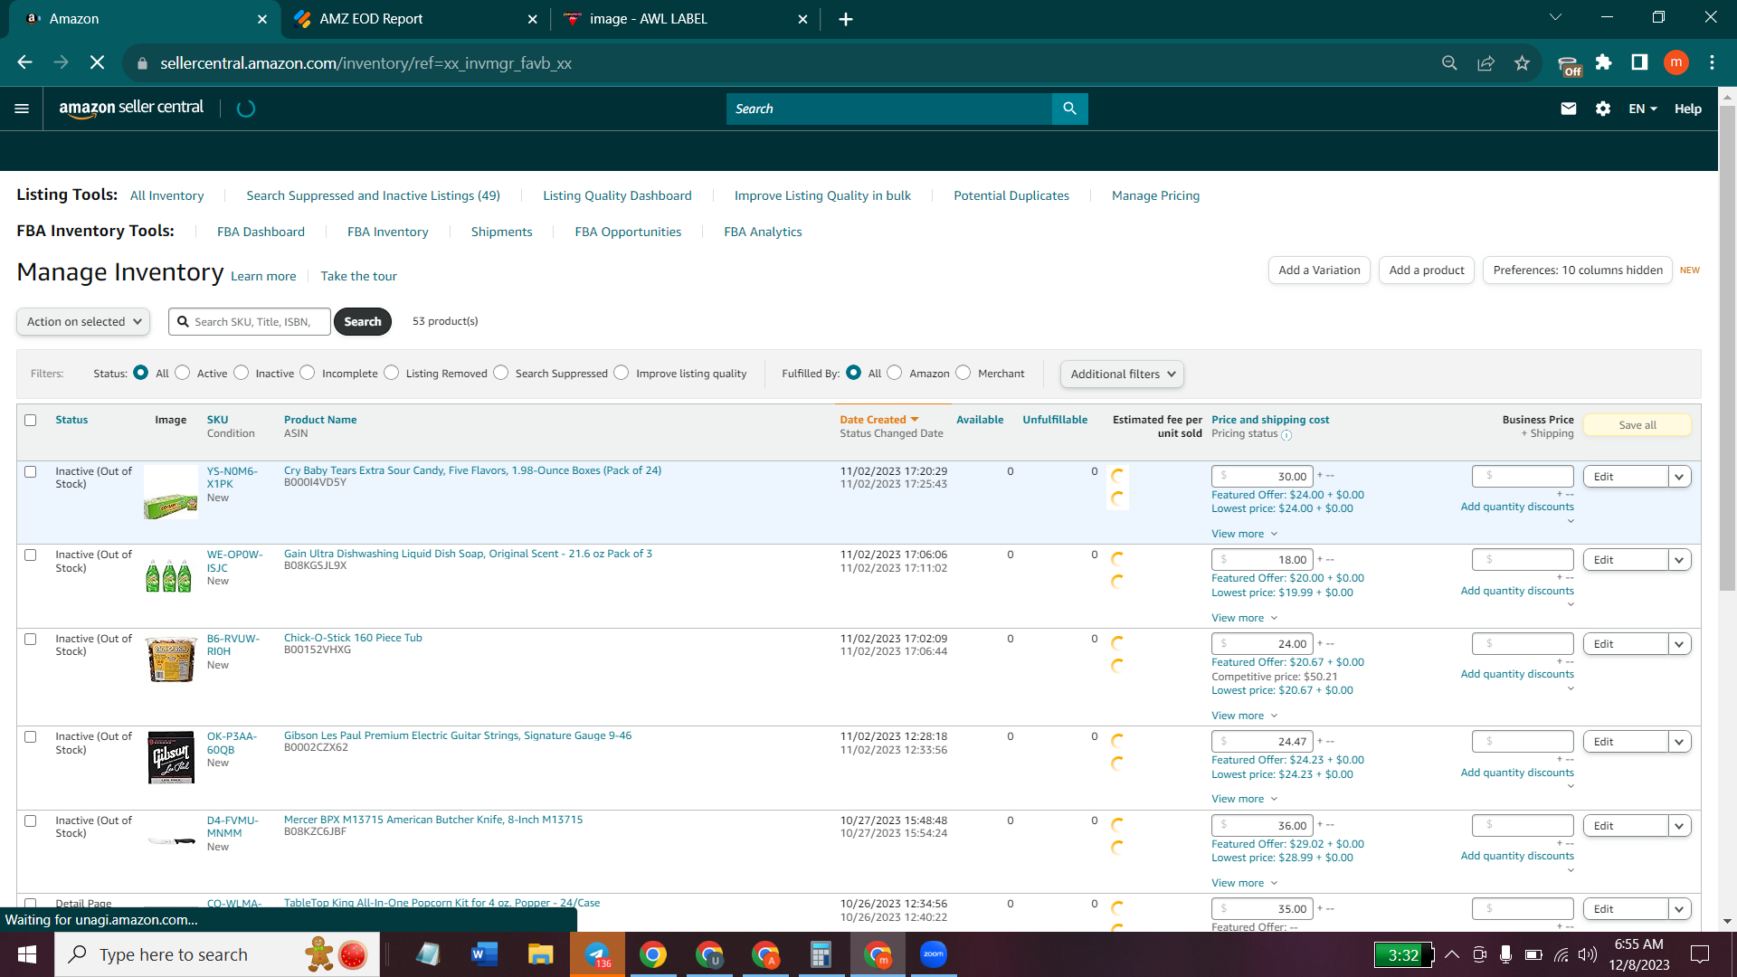Screen dimensions: 1737x977
Task: Click Add a Variation button
Action: point(1319,270)
